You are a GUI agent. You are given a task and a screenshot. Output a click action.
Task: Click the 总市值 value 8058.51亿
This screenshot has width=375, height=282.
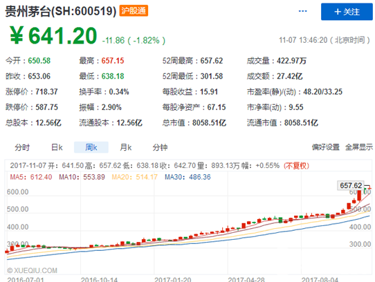[209, 123]
